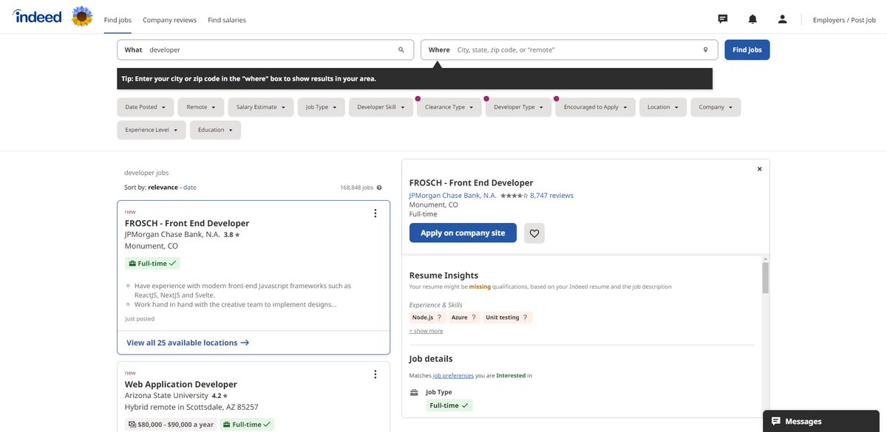The width and height of the screenshot is (887, 432).
Task: Open the Experience Level filter dropdown
Action: click(x=152, y=130)
